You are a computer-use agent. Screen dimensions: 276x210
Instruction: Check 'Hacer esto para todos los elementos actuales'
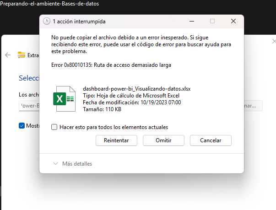[x=54, y=127]
